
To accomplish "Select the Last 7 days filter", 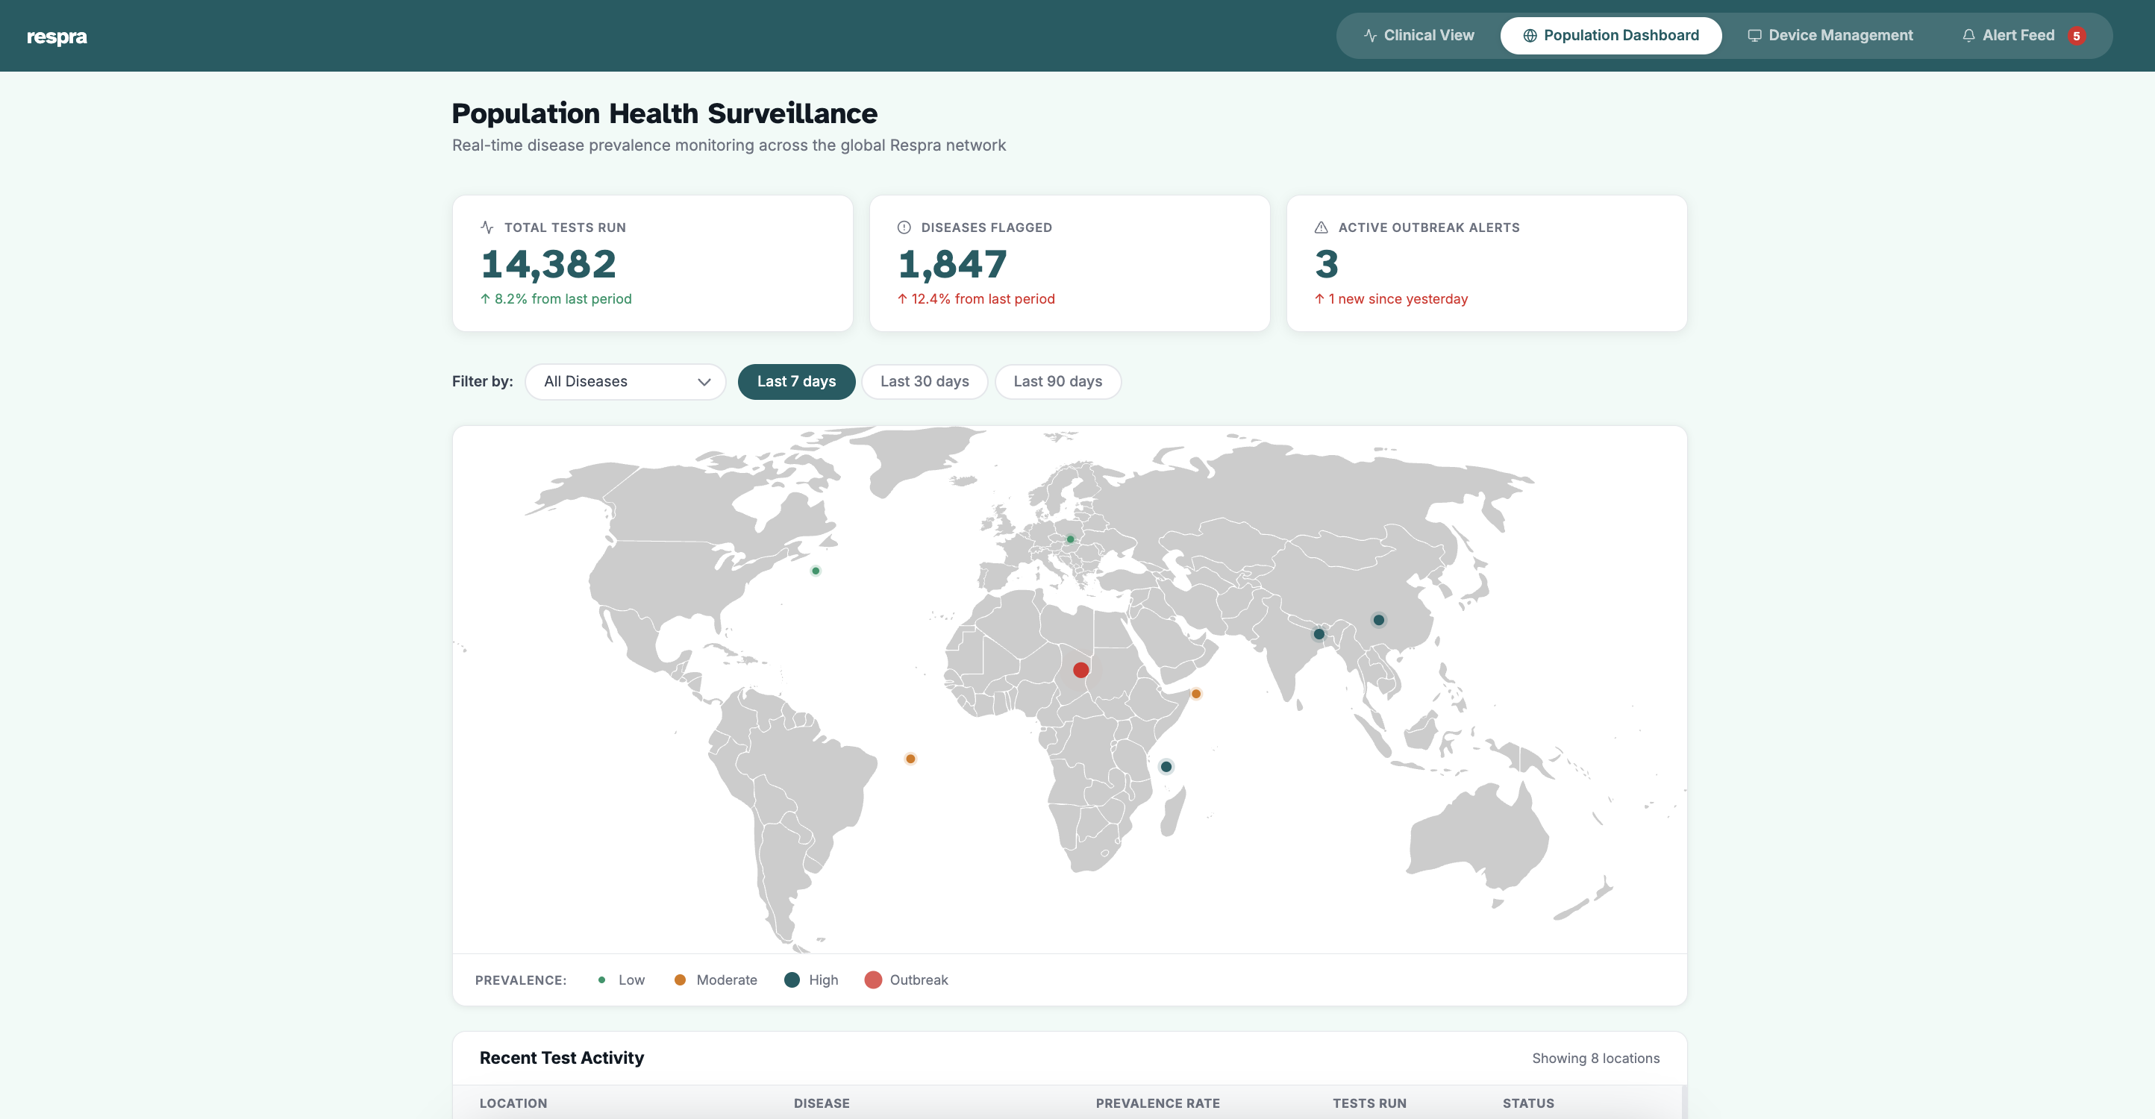I will pyautogui.click(x=796, y=381).
